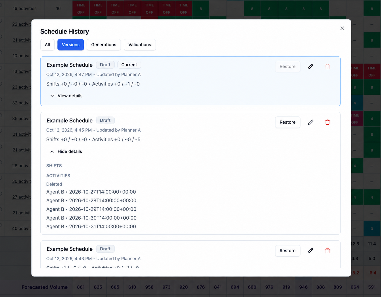381x297 pixels.
Task: Edit the 4:43 PM version with pencil icon
Action: (310, 251)
